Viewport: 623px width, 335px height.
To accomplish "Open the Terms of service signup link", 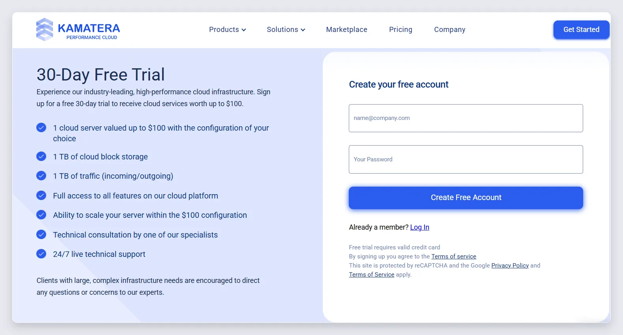I will click(454, 256).
